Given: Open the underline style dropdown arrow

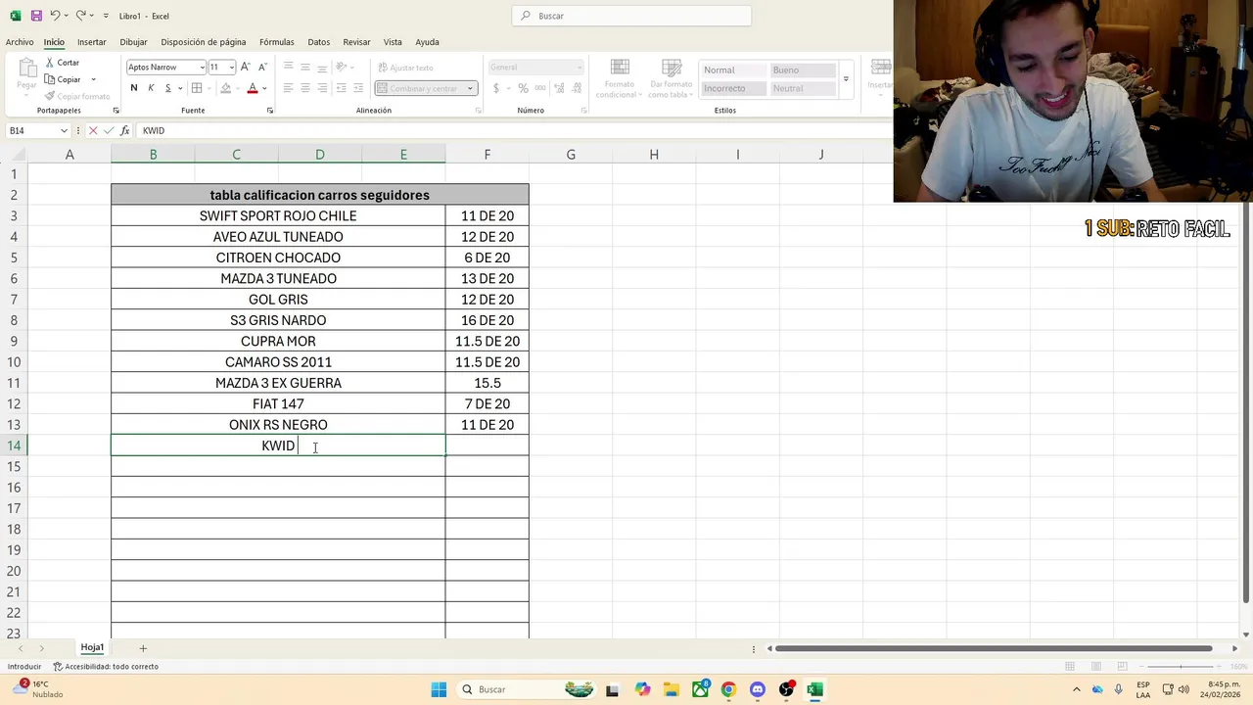Looking at the screenshot, I should coord(180,88).
